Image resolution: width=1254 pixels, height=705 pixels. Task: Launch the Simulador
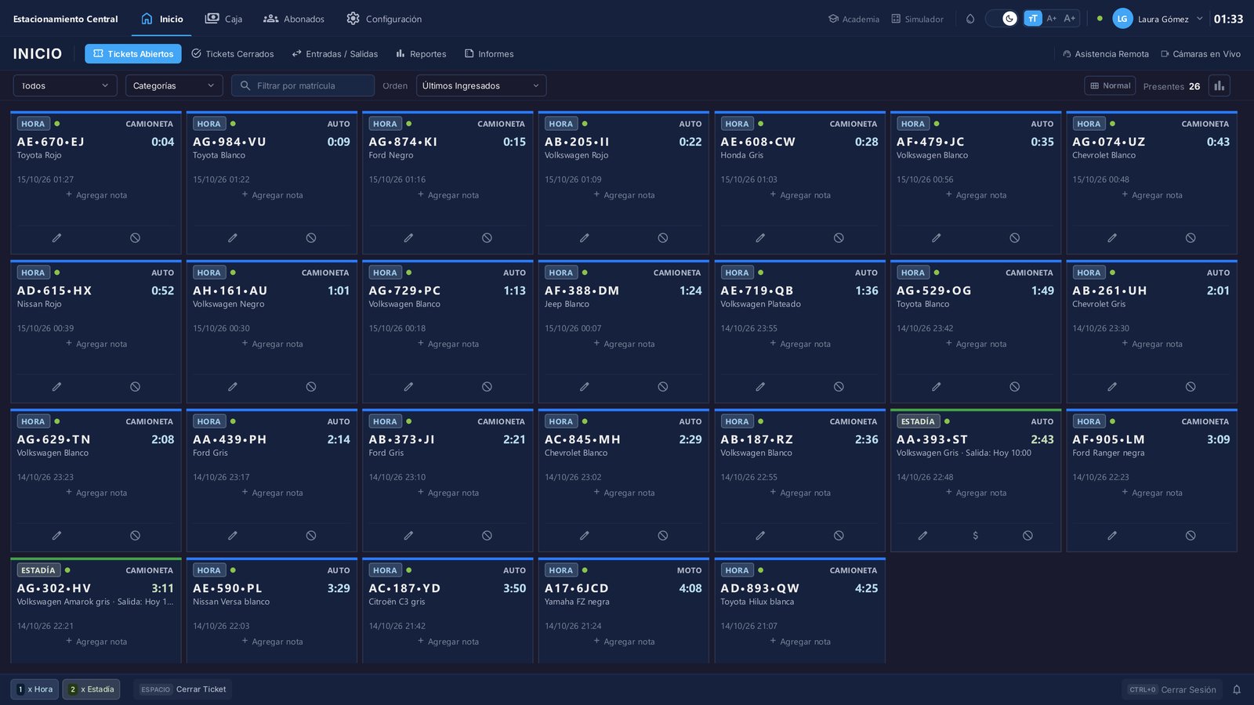point(917,19)
